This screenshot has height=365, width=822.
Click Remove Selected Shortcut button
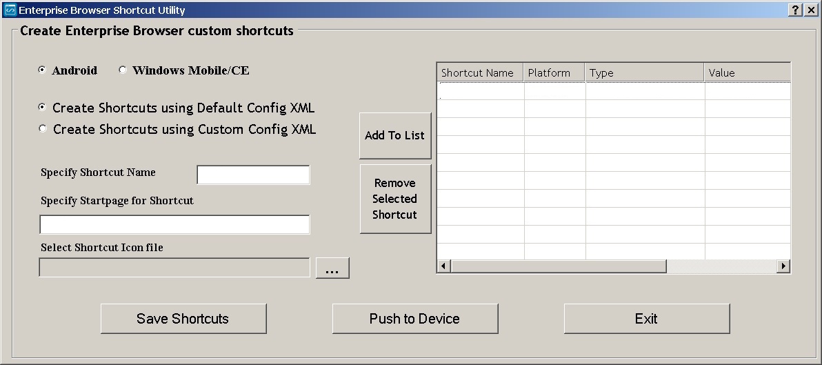(x=395, y=199)
